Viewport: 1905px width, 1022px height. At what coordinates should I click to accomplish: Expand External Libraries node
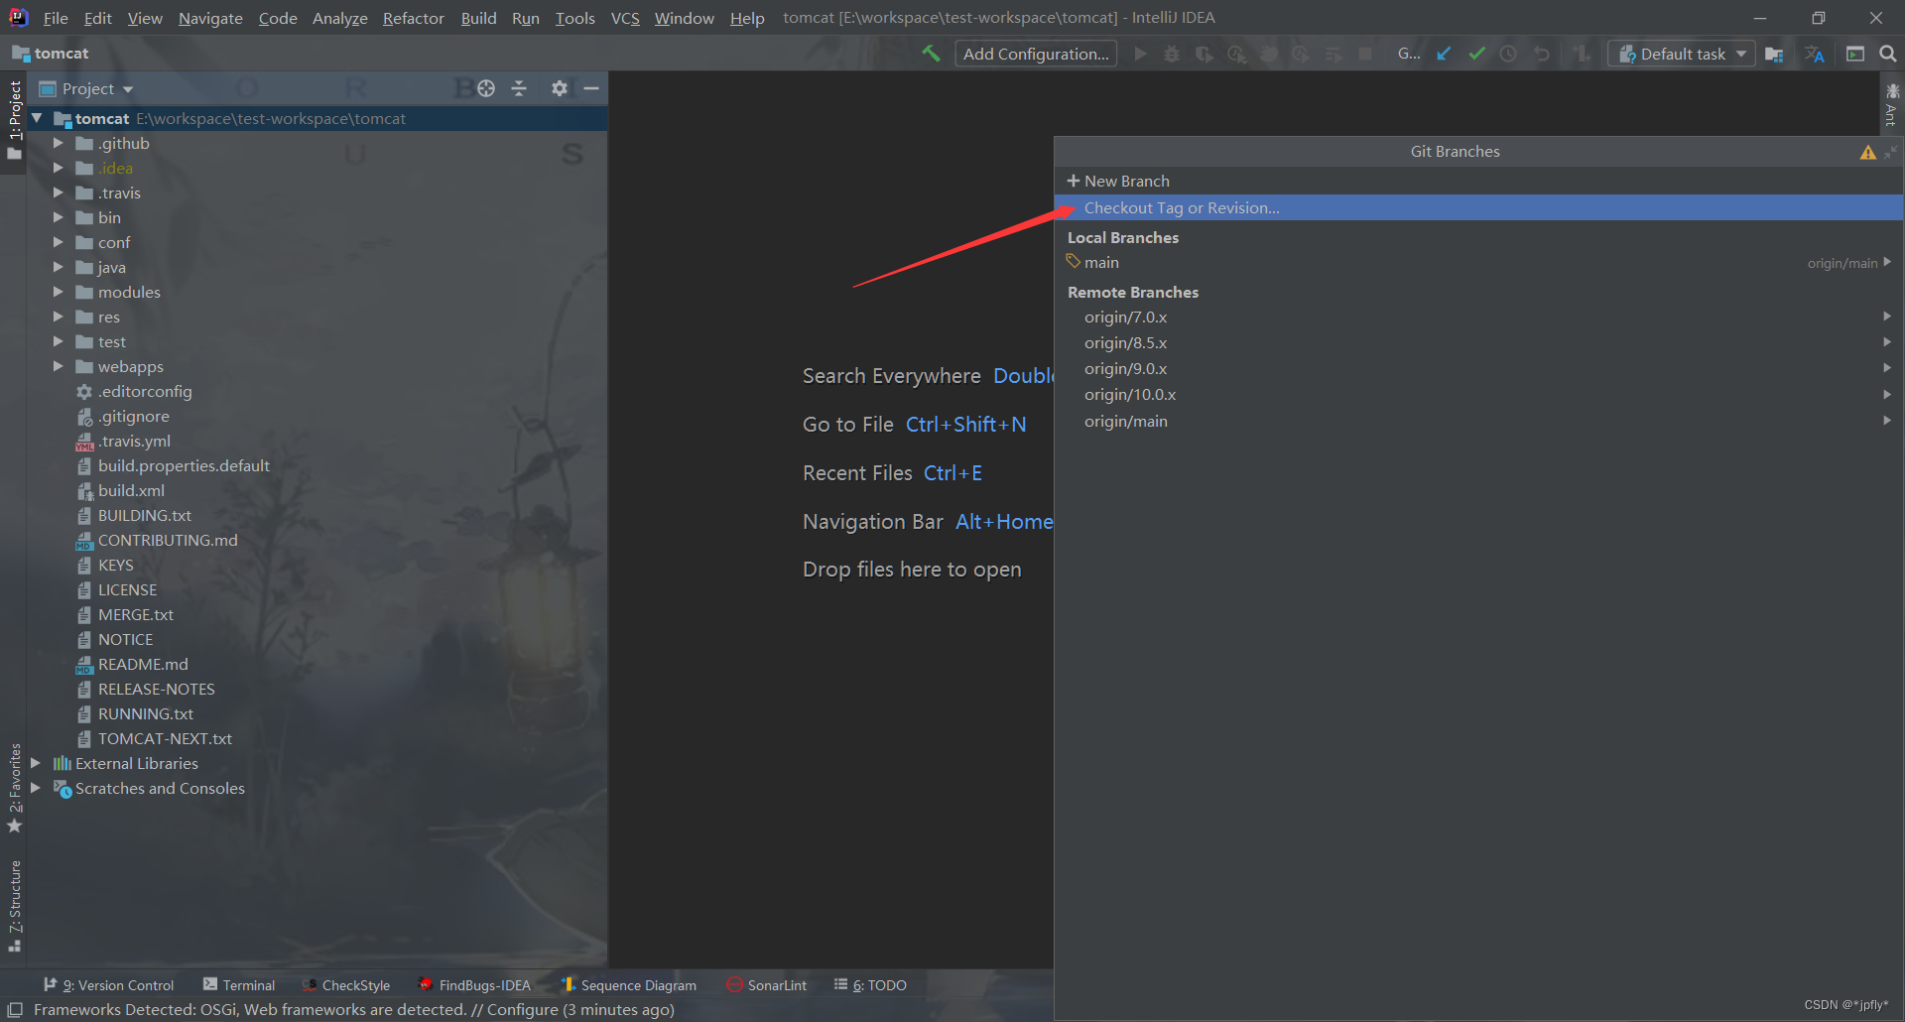[x=36, y=763]
